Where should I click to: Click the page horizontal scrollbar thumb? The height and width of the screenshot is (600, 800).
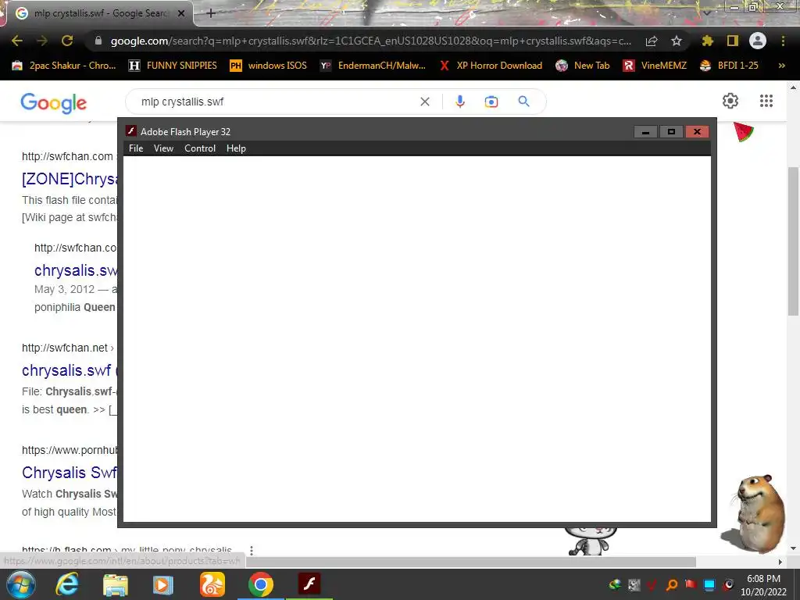coord(471,562)
